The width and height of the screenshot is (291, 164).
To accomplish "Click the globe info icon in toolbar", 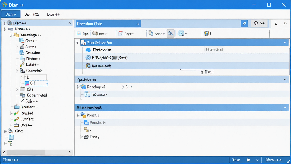I will 207,34.
